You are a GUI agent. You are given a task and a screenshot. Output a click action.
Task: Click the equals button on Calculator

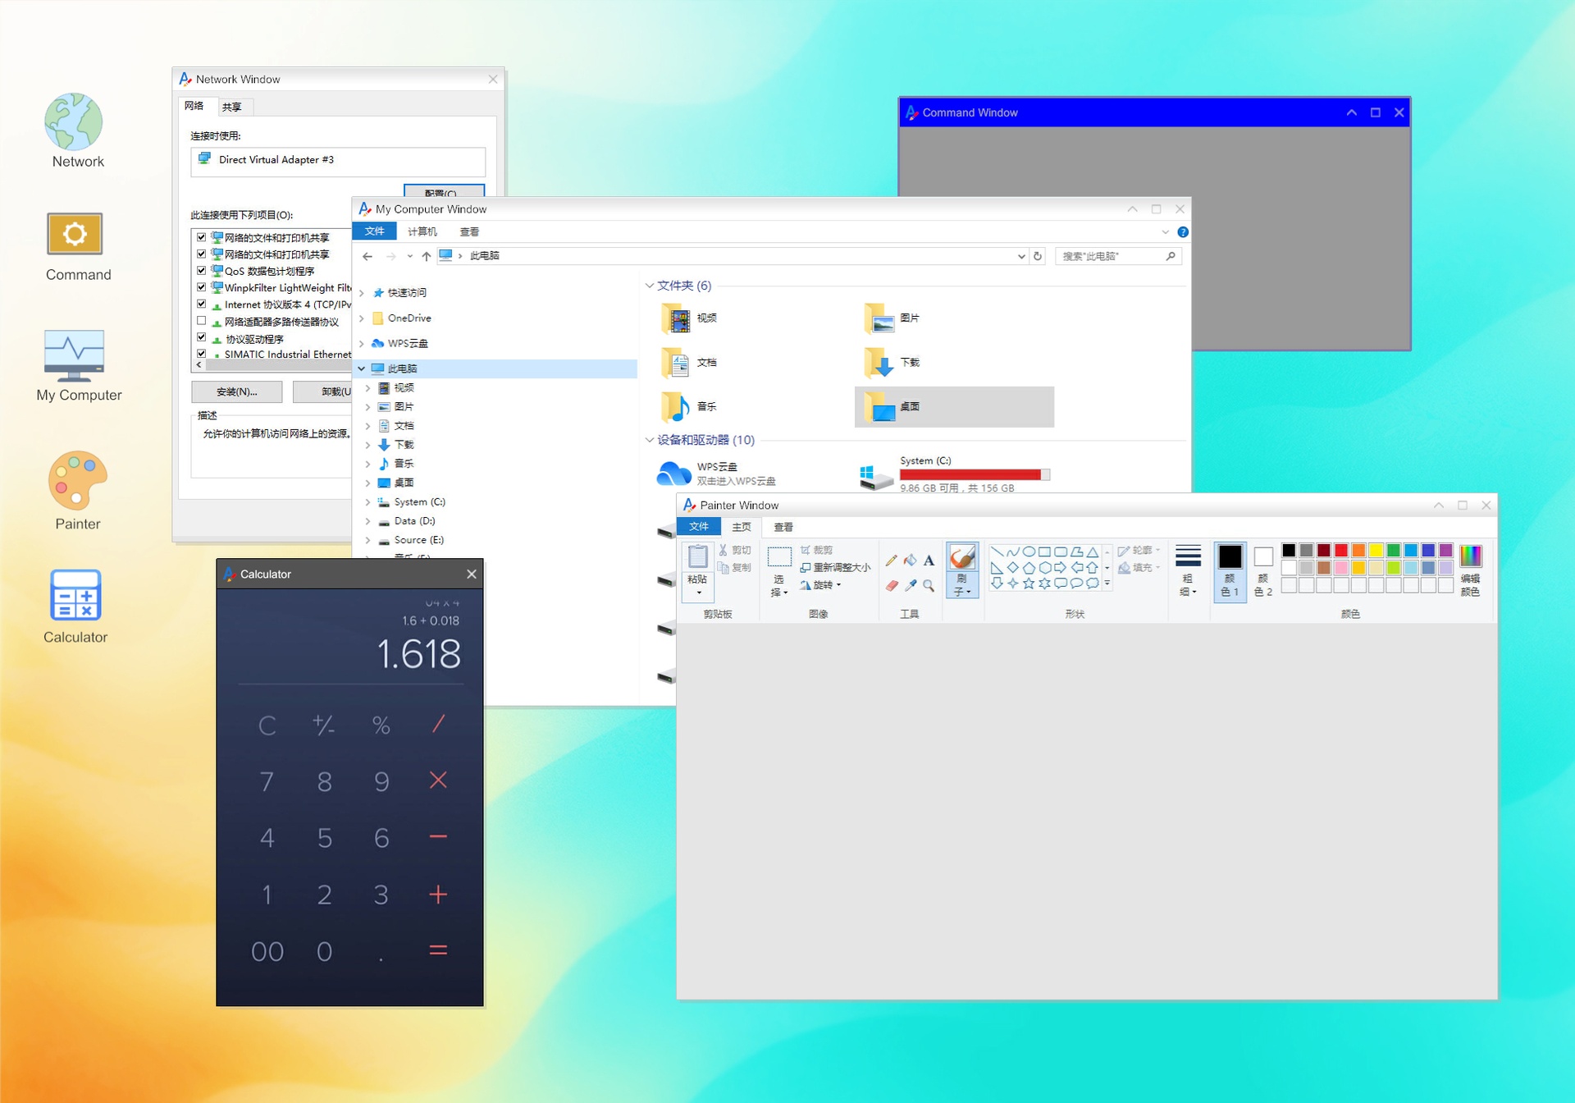tap(438, 950)
